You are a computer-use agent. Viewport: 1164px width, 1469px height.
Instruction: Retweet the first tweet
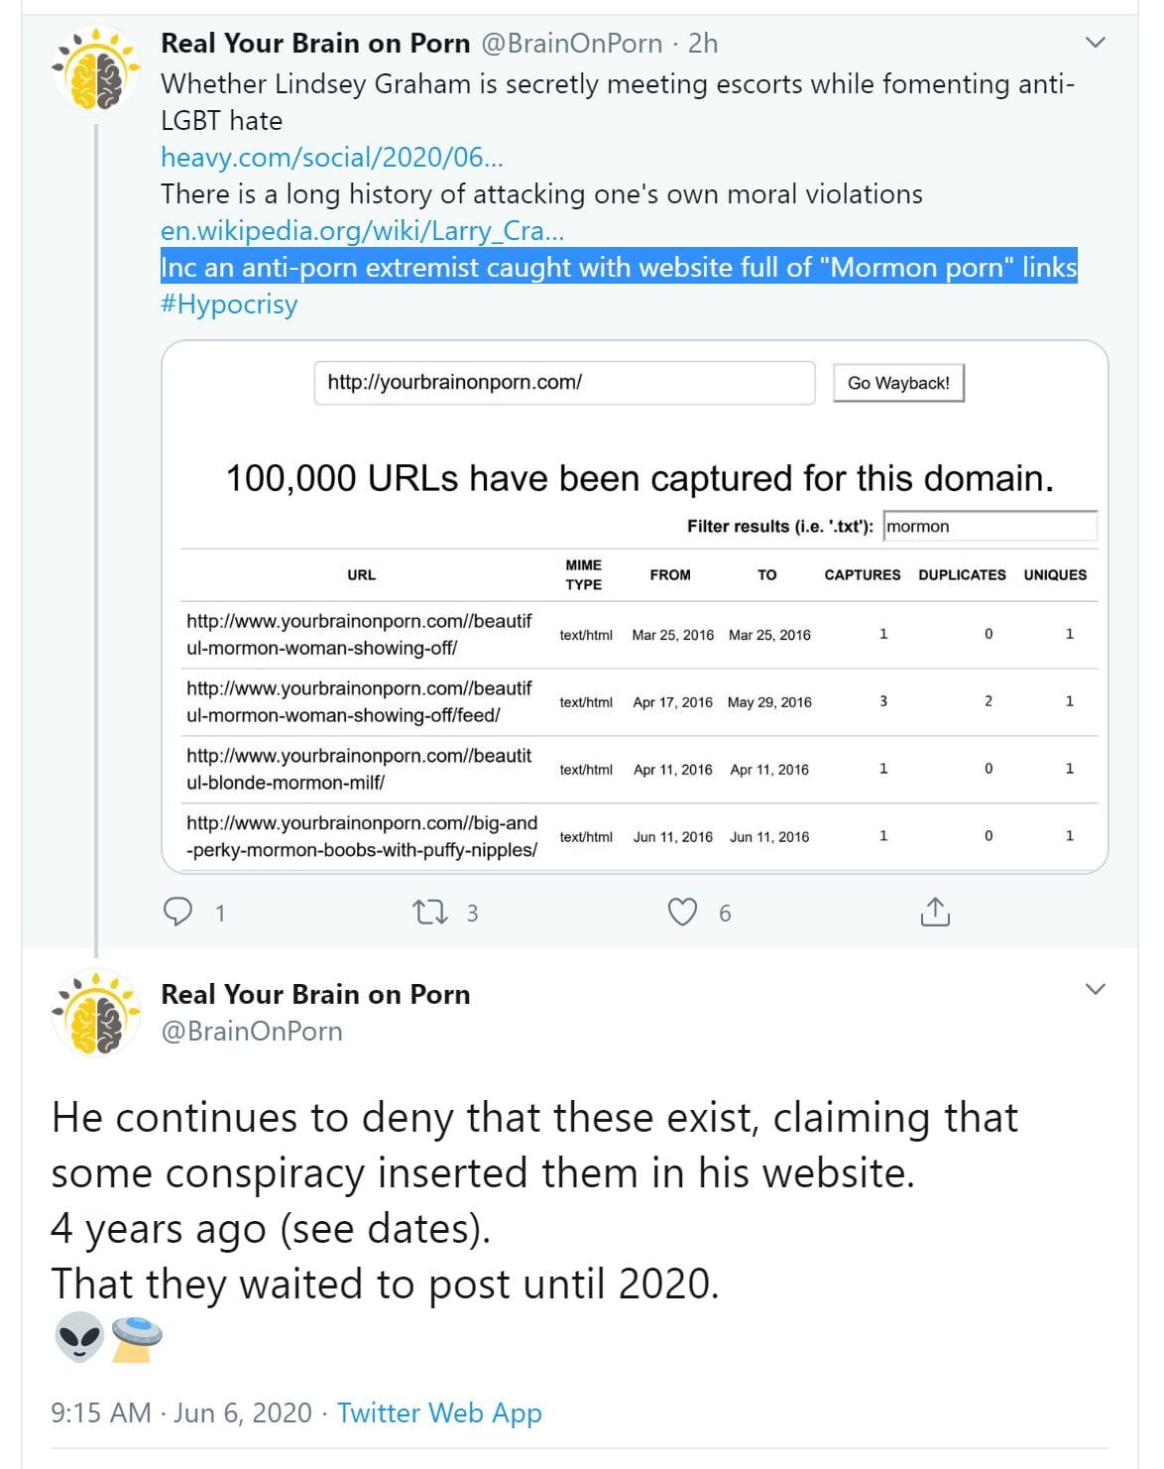(430, 912)
